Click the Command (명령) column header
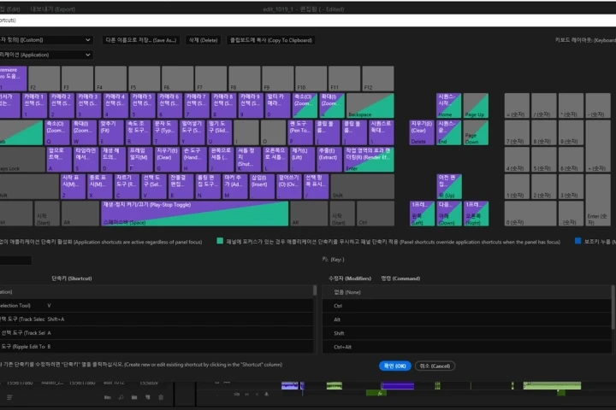Viewport: 616px width, 410px height. tap(400, 278)
